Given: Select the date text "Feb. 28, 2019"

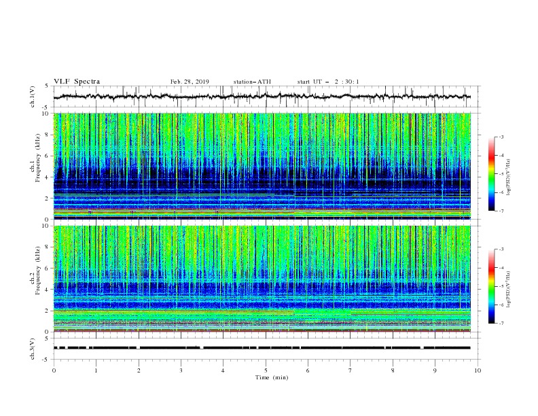Looking at the screenshot, I should (x=190, y=82).
